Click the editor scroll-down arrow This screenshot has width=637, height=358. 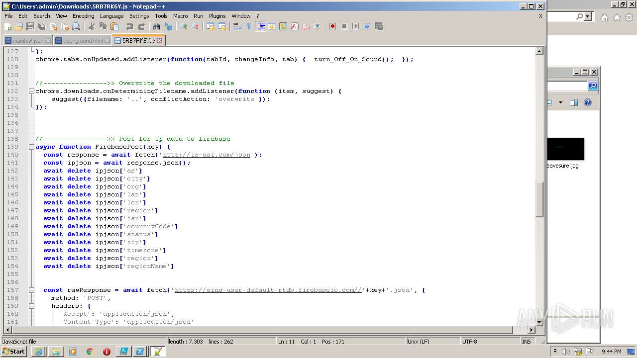pyautogui.click(x=539, y=322)
